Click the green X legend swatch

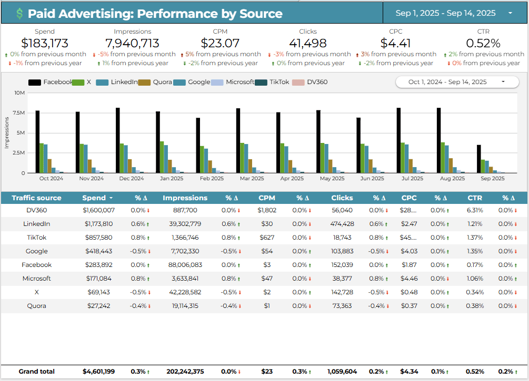[78, 82]
